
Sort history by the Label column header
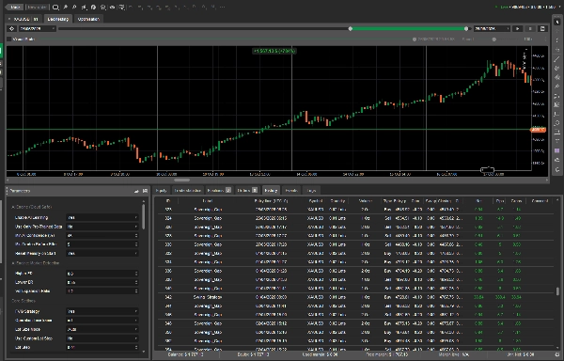pos(208,201)
